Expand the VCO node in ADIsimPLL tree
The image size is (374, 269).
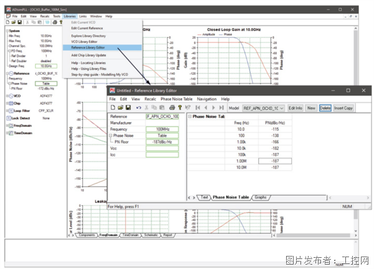click(x=7, y=96)
